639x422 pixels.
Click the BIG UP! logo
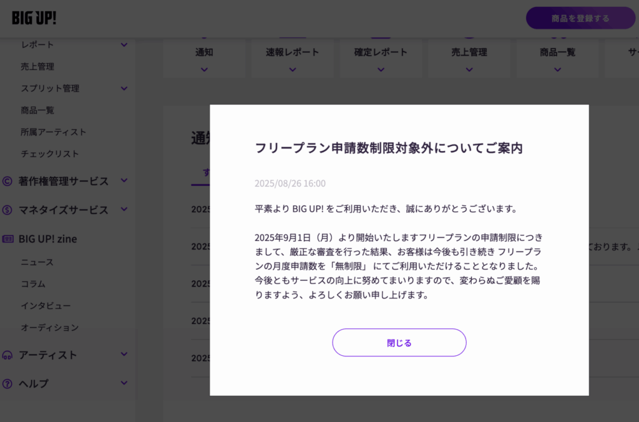pyautogui.click(x=34, y=18)
